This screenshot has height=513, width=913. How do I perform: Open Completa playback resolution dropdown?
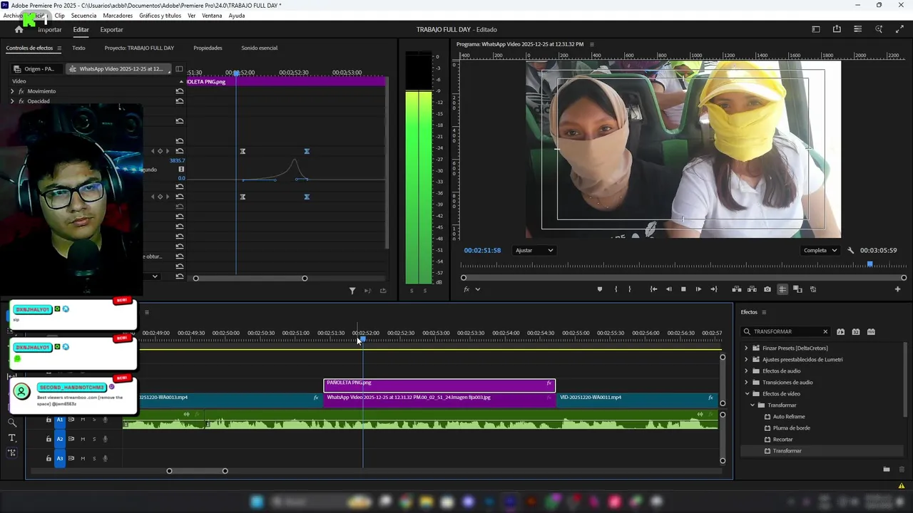click(820, 251)
